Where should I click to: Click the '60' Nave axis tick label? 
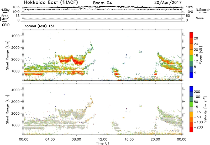(188, 16)
